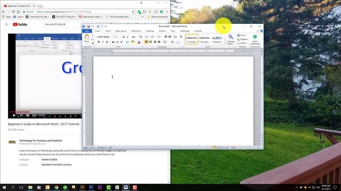Click the Windows Start button
341x191 pixels.
4,187
